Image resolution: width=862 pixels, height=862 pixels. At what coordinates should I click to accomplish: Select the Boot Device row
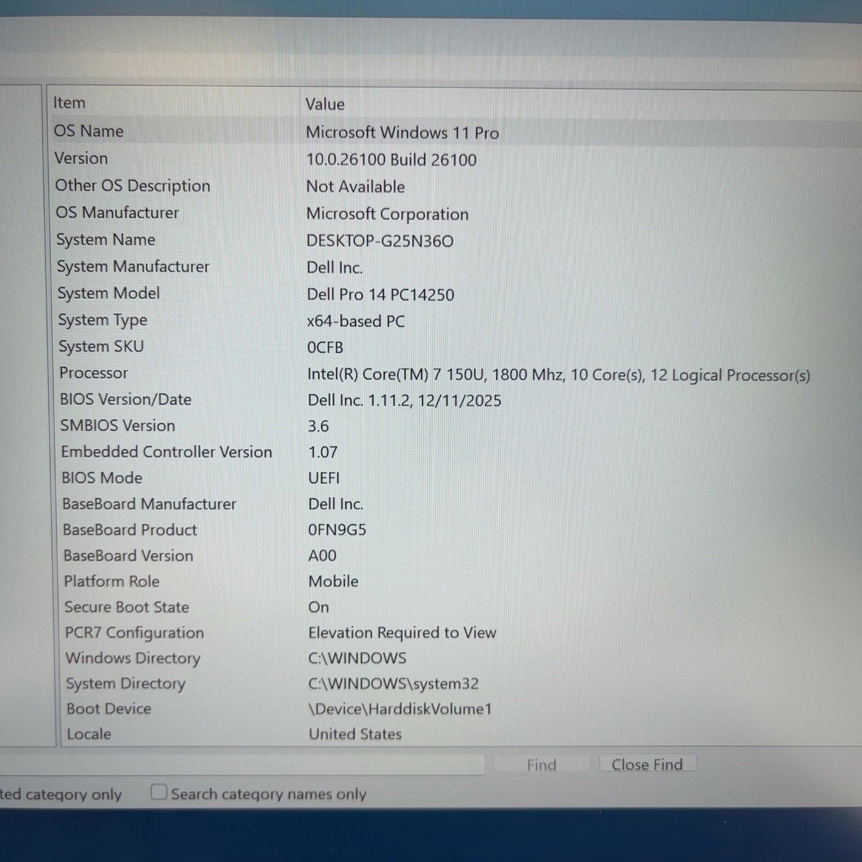[x=109, y=709]
